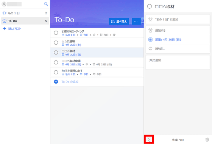
Task: Open the 15時からミーティング task title
Action: [73, 31]
